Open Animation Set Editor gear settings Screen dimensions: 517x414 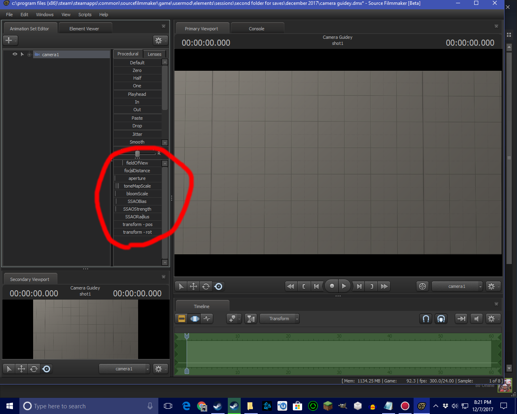click(160, 40)
